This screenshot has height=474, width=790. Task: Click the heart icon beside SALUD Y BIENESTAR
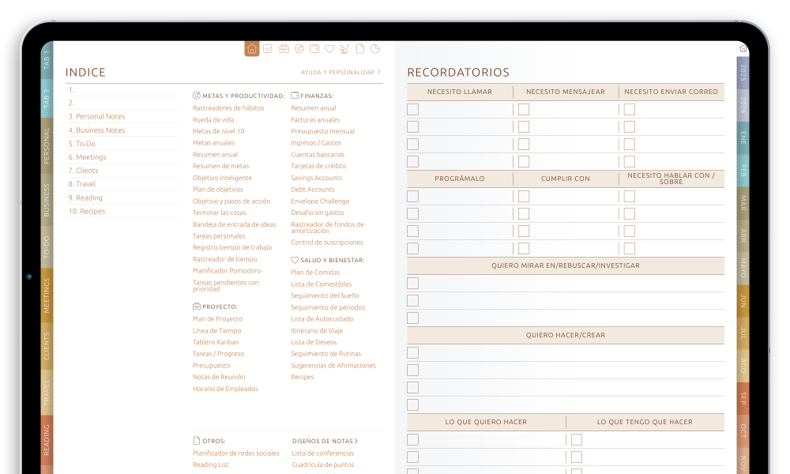(x=295, y=260)
